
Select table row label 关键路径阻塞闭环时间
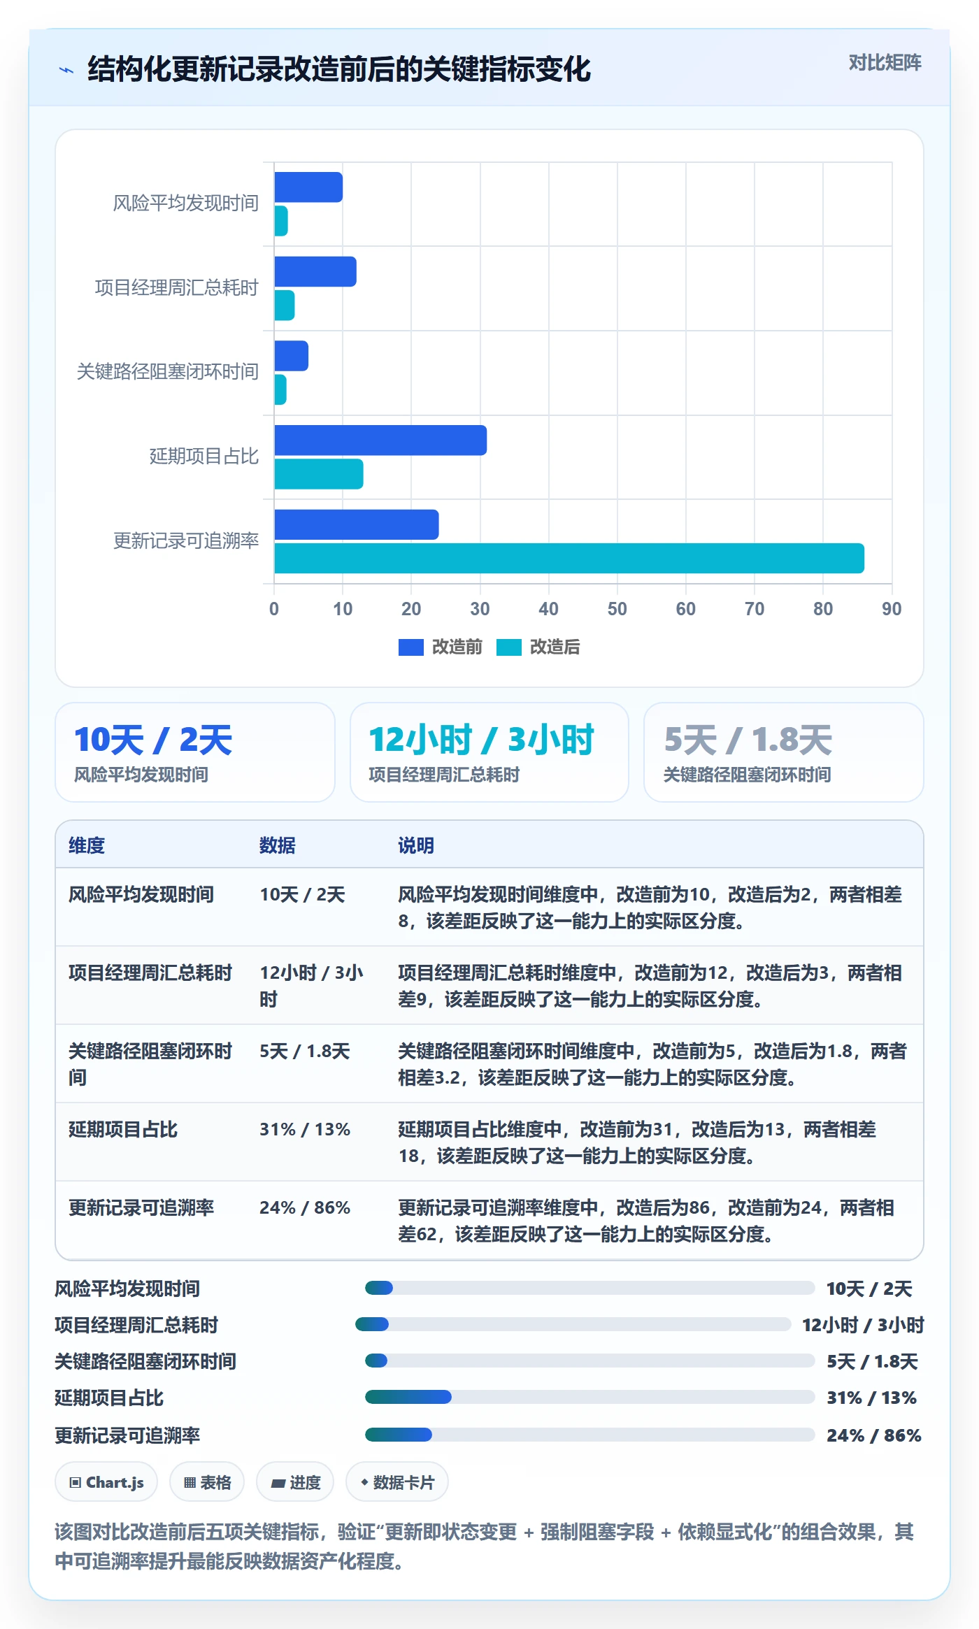(x=150, y=1064)
